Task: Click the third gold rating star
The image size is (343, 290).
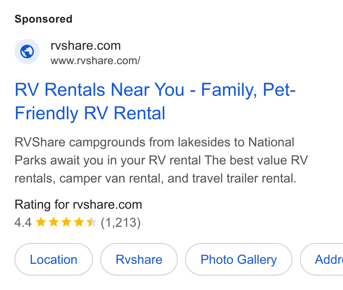Action: point(66,222)
